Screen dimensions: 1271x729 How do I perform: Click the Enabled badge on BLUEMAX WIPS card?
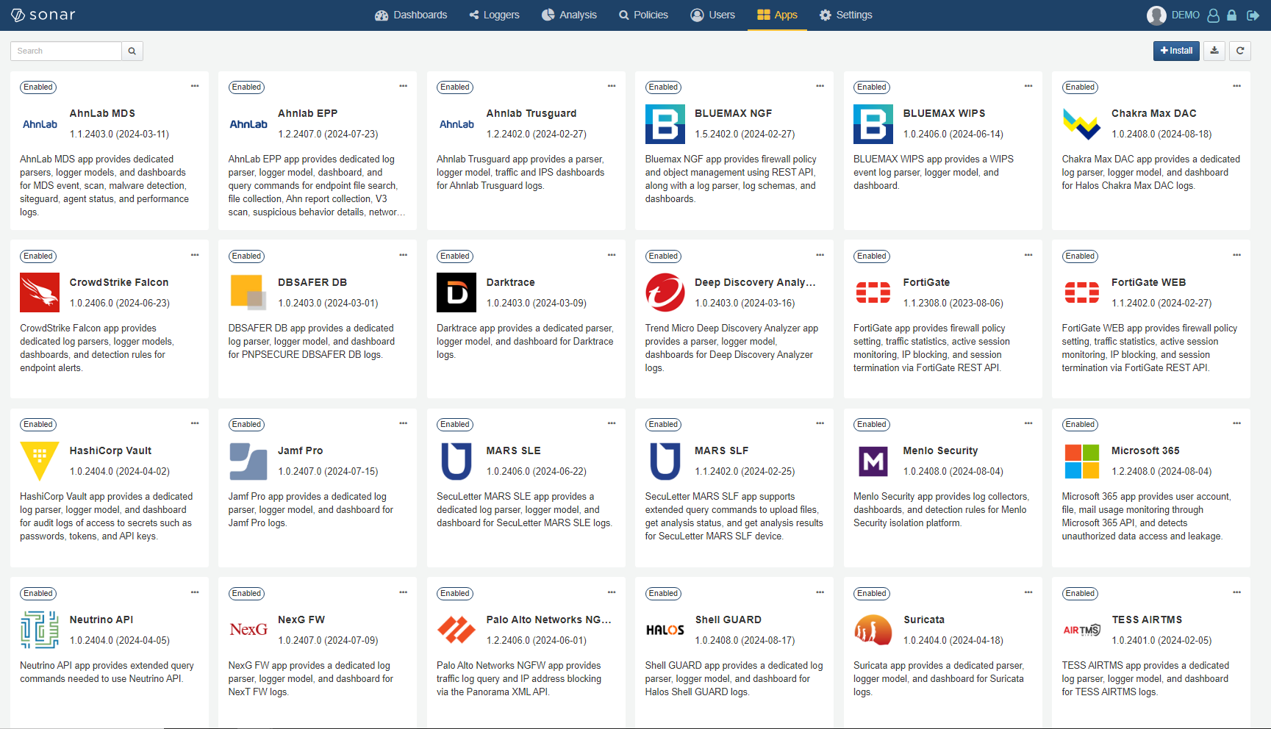[x=872, y=87]
